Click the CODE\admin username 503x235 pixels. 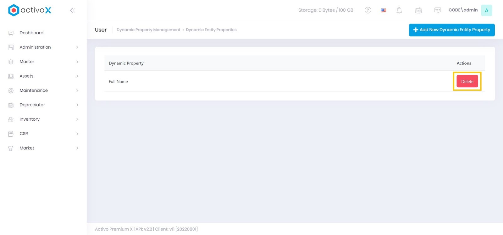[x=463, y=10]
